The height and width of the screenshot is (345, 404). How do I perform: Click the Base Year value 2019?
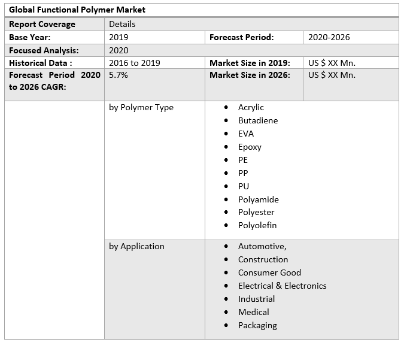[119, 37]
